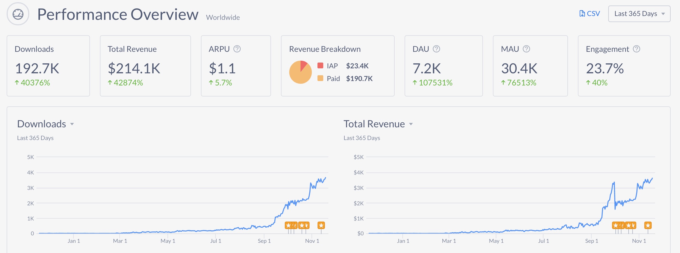This screenshot has width=680, height=253.
Task: Click the Engagement 23.7% summary card
Action: point(624,66)
